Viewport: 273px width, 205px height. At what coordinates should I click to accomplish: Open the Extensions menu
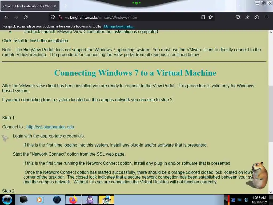(x=257, y=17)
